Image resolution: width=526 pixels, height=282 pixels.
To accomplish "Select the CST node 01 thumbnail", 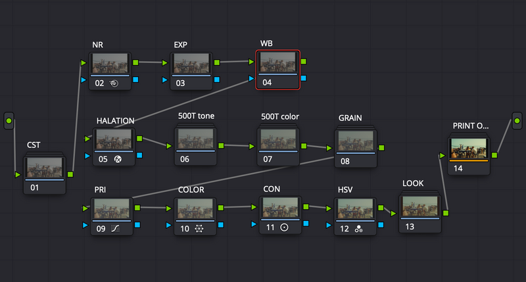I will [45, 168].
